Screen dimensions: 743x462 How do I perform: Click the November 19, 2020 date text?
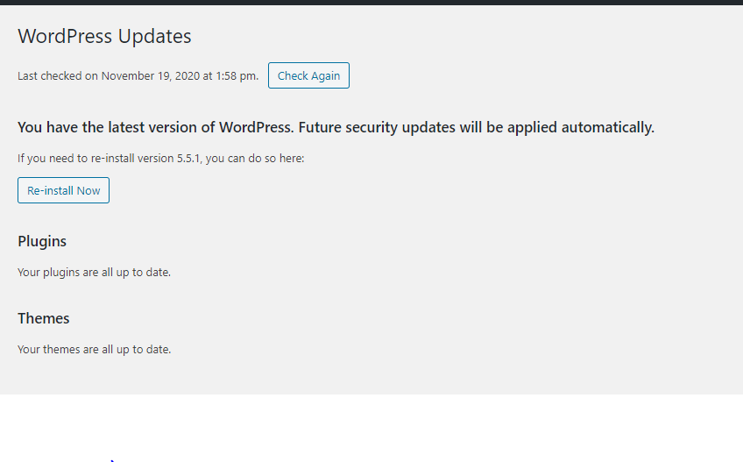click(151, 76)
